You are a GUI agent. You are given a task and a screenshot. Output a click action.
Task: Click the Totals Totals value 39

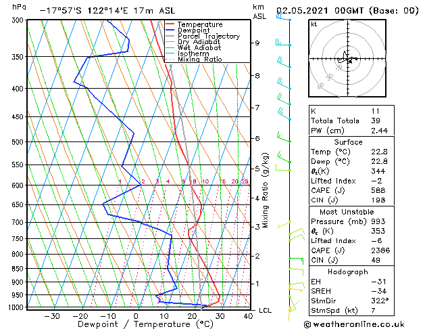376,120
